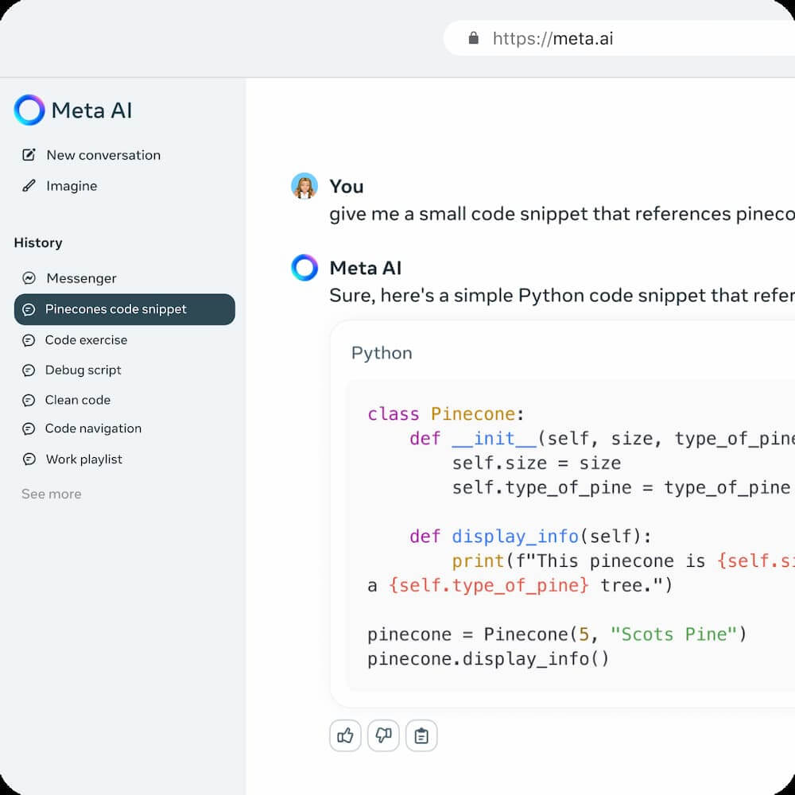Viewport: 795px width, 795px height.
Task: Select the Debug script conversation
Action: click(x=83, y=370)
